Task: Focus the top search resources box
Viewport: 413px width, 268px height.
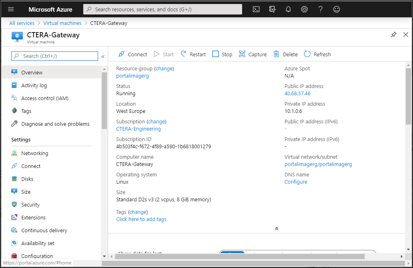Action: pos(162,10)
